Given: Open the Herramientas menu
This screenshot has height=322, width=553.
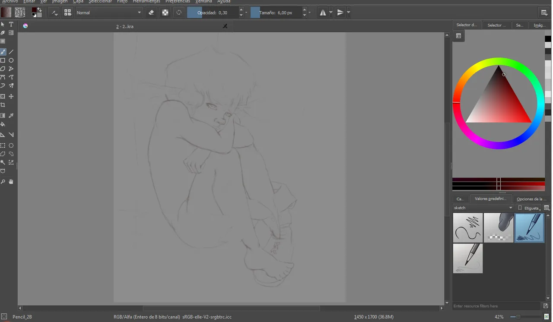Looking at the screenshot, I should (146, 1).
